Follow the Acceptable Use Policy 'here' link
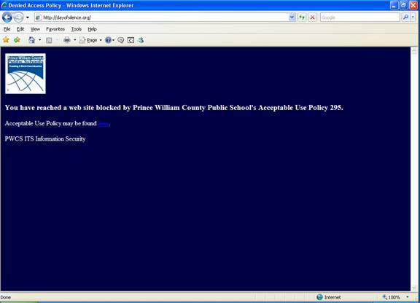The height and width of the screenshot is (303, 420). coord(103,123)
